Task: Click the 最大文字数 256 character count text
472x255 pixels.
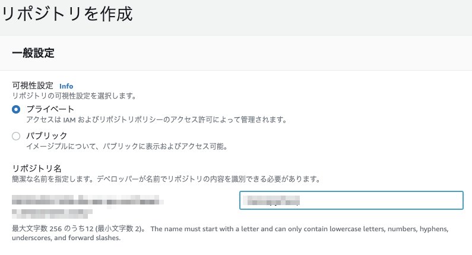Action: pyautogui.click(x=79, y=229)
